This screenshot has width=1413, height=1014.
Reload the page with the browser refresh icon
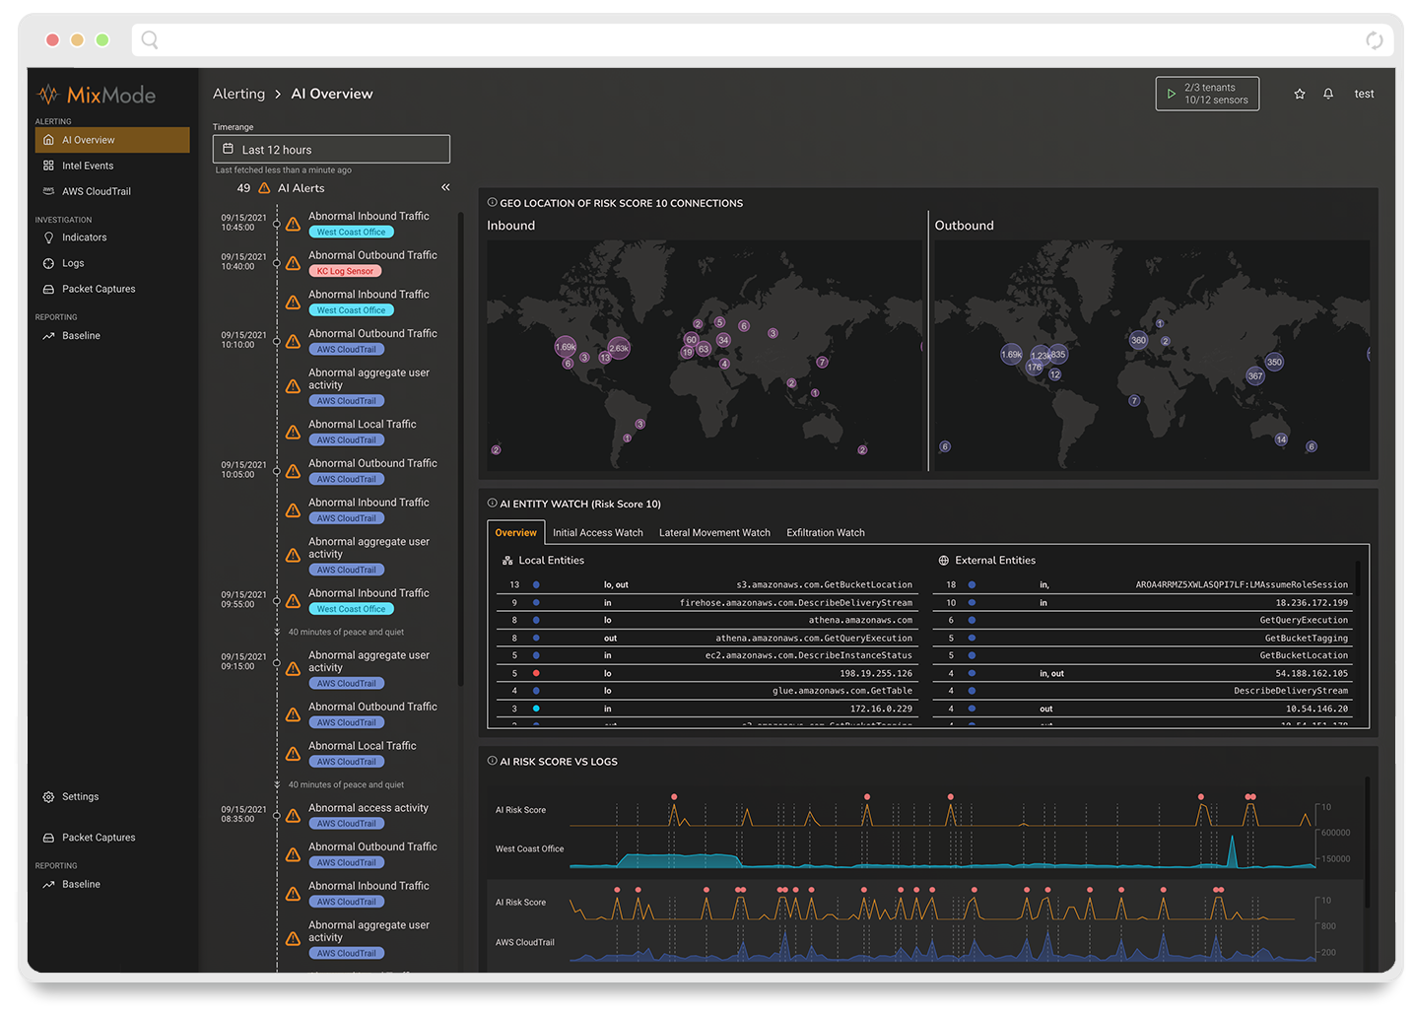pyautogui.click(x=1375, y=40)
